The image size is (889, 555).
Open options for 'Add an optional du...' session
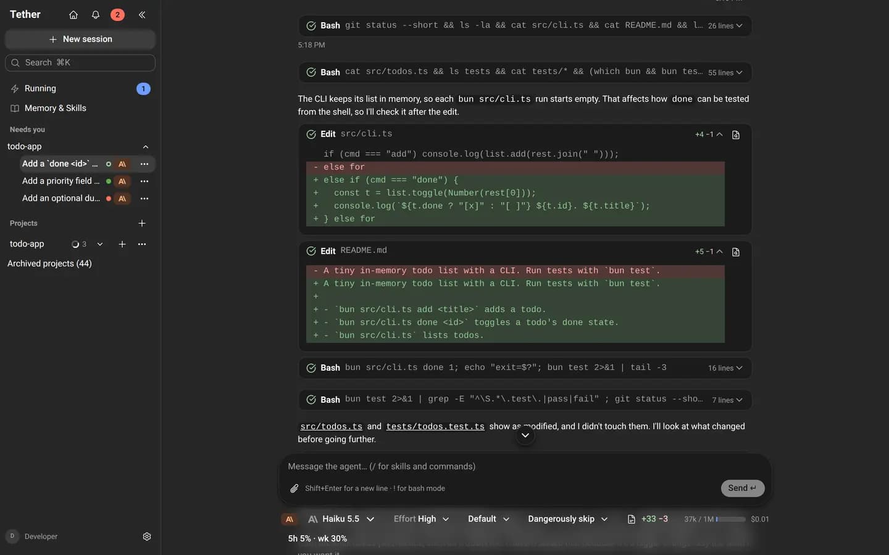pyautogui.click(x=144, y=199)
